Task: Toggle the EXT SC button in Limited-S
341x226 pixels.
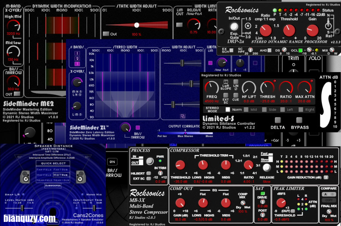Action: [x=226, y=95]
